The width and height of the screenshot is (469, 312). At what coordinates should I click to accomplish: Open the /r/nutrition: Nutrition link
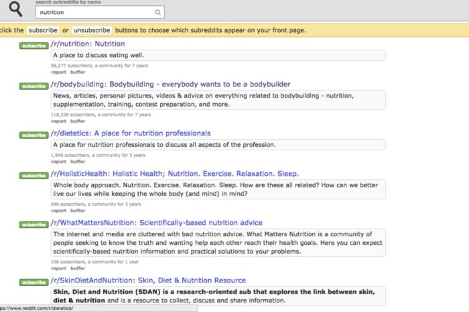coord(88,44)
